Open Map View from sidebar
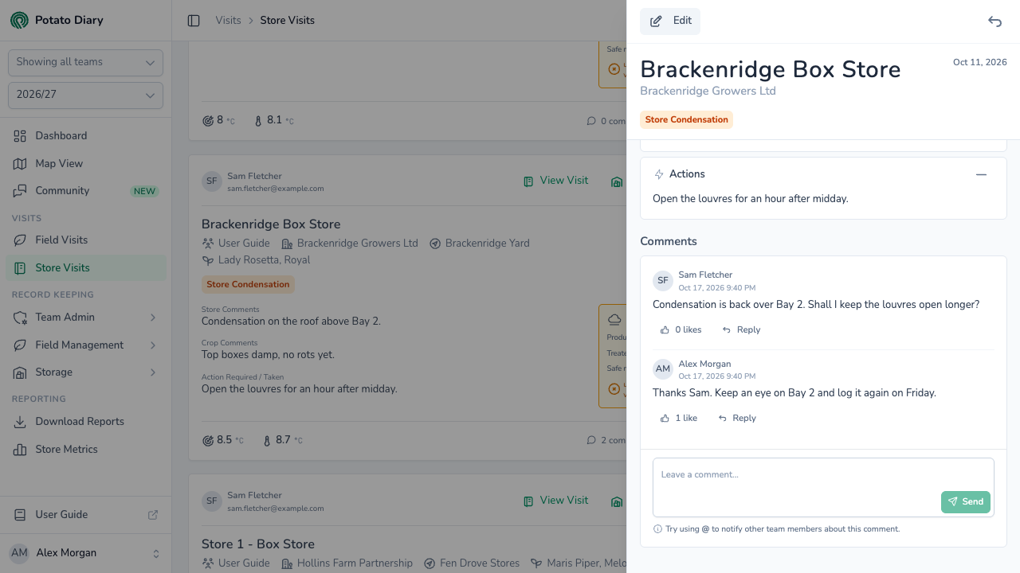1020x573 pixels. [85, 163]
